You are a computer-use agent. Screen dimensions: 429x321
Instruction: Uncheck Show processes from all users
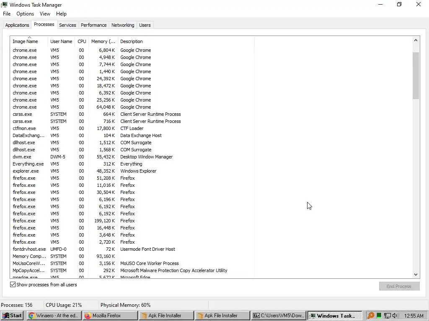pyautogui.click(x=13, y=284)
